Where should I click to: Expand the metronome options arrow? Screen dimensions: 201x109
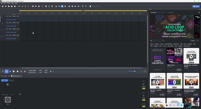(53, 72)
